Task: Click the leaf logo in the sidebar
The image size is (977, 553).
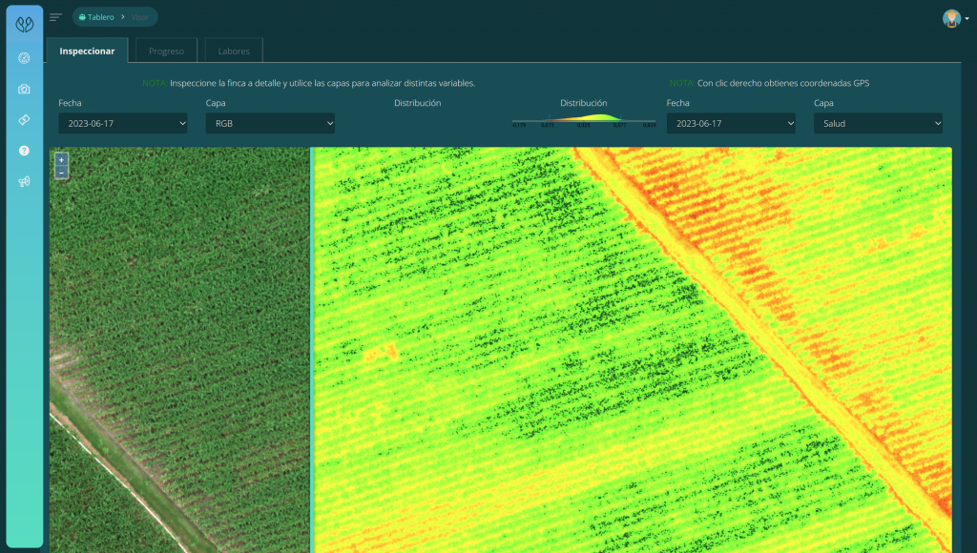Action: [x=24, y=24]
